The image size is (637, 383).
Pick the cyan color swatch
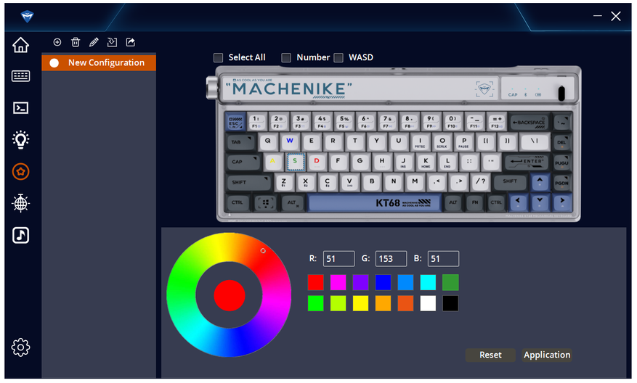(x=428, y=282)
